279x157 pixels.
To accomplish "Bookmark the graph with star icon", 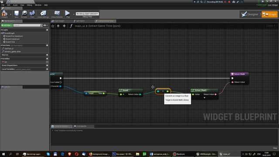I will click(53, 26).
